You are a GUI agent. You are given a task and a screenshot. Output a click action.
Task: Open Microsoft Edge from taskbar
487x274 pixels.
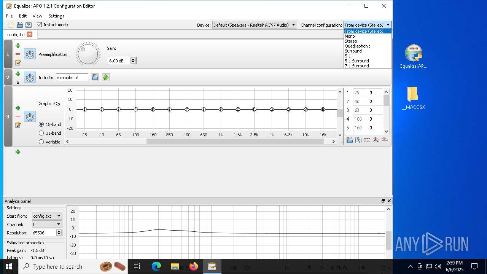tap(156, 266)
